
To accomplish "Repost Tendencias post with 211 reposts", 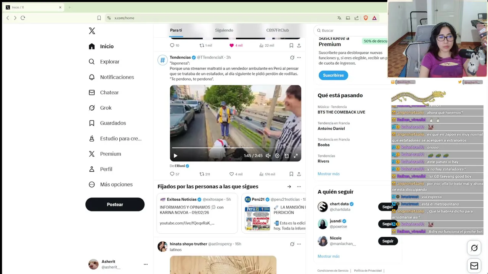I will click(205, 174).
